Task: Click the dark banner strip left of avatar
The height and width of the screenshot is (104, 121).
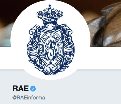Action: [6, 23]
